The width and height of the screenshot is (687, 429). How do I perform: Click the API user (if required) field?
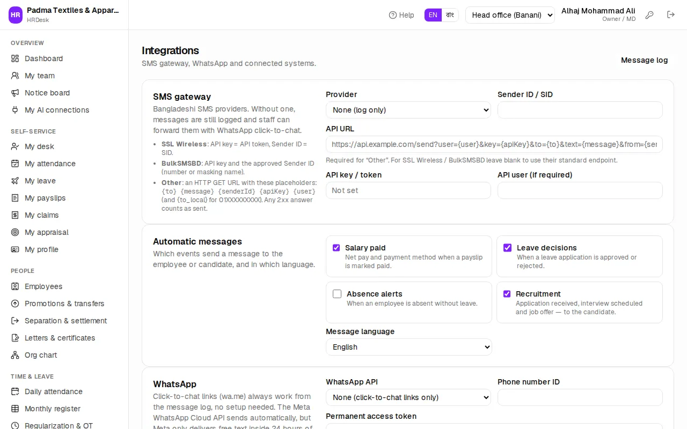pos(580,190)
